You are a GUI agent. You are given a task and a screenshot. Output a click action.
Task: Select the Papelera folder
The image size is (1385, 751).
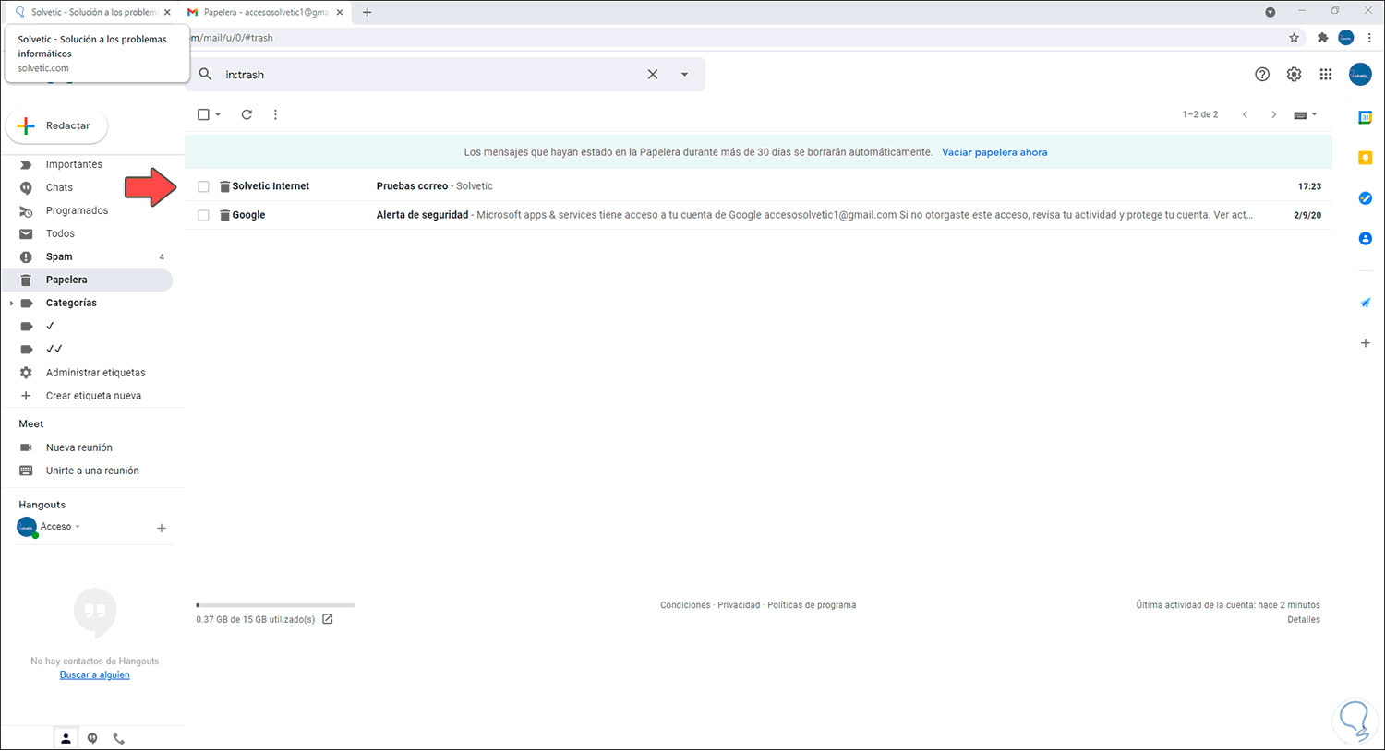[x=87, y=280]
